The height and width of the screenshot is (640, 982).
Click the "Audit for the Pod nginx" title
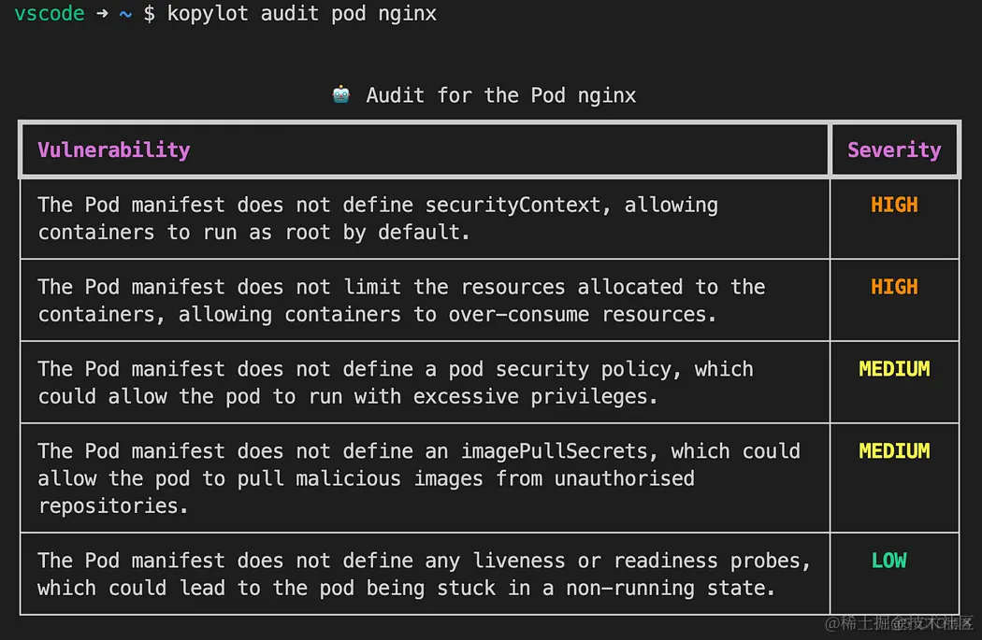500,95
